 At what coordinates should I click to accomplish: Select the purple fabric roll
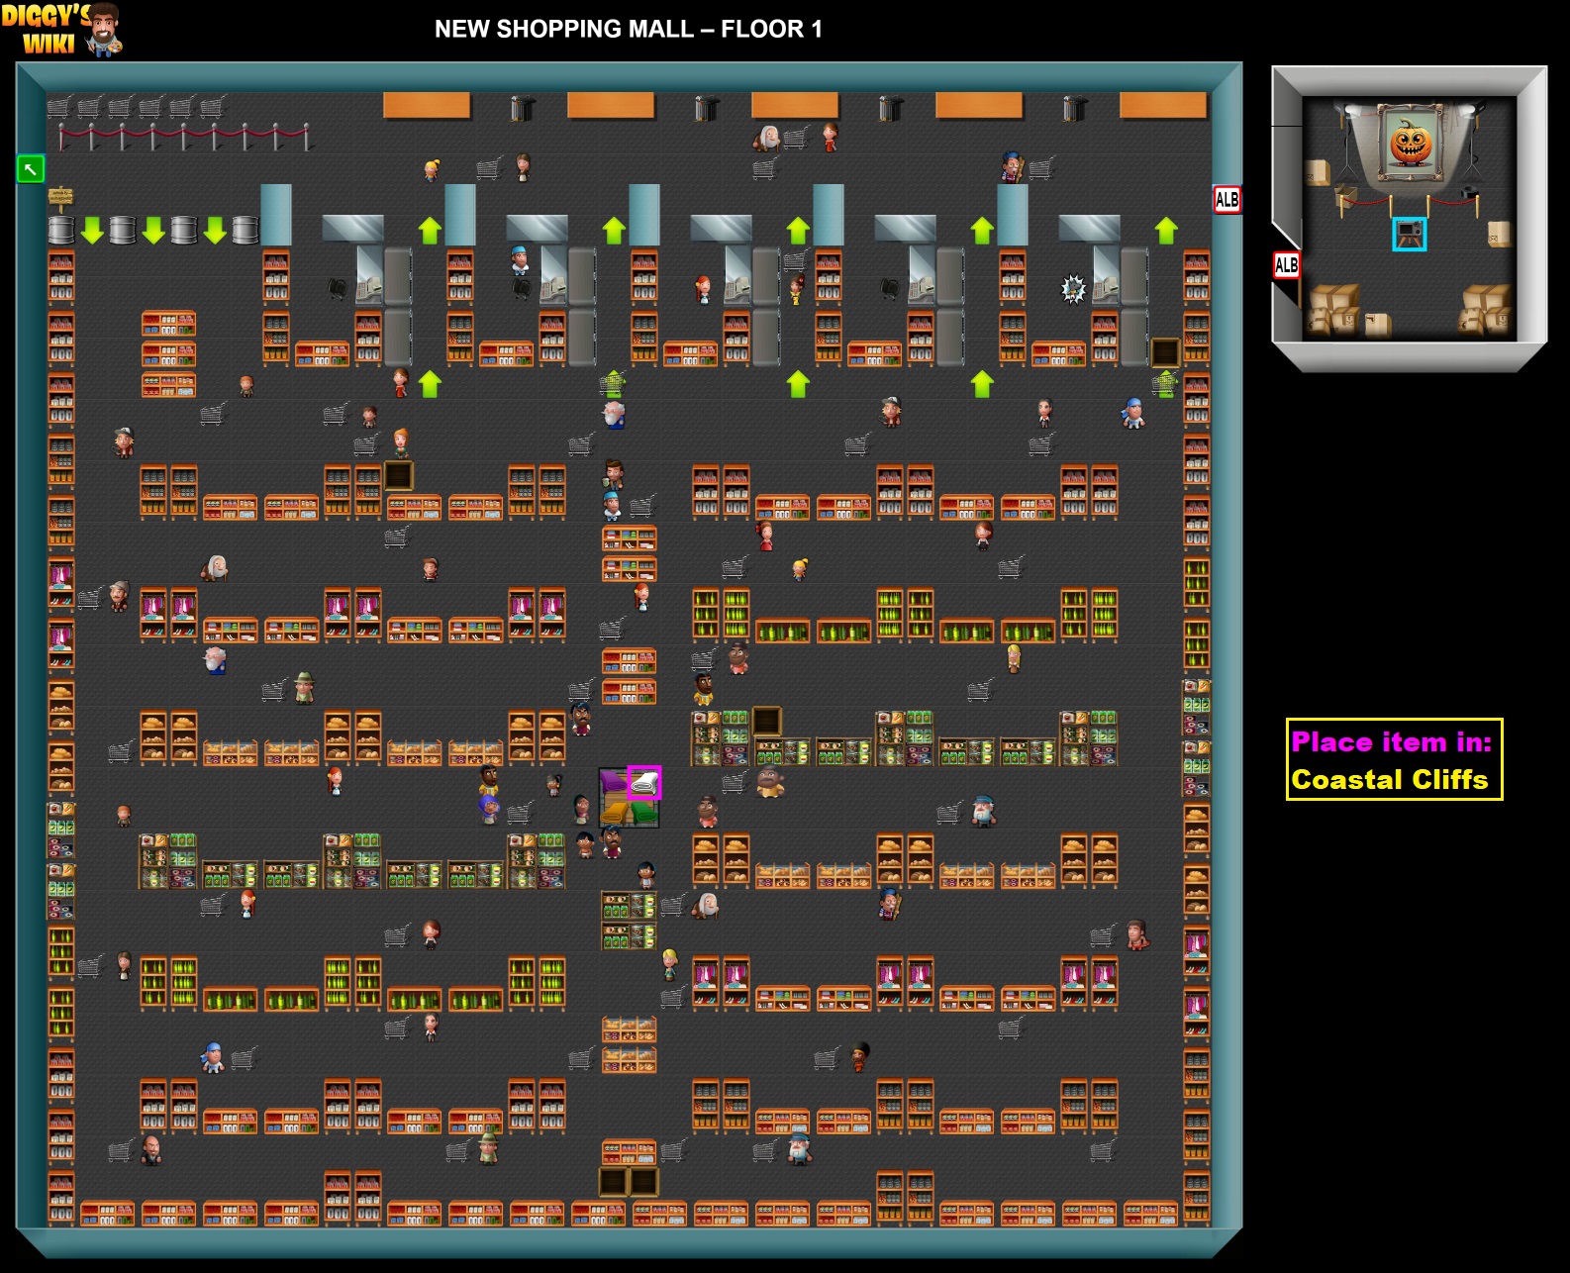pos(614,782)
